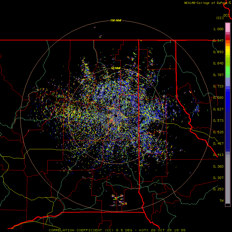Viewport: 232px width, 232px height.
Task: Click the bright green band of the color bar
Action: [x=228, y=70]
